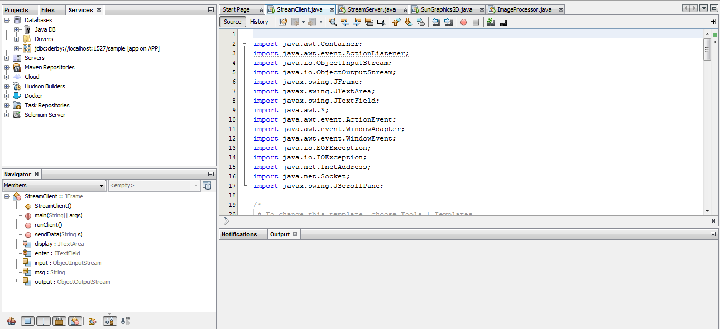Close the Navigator panel tab

(x=36, y=174)
